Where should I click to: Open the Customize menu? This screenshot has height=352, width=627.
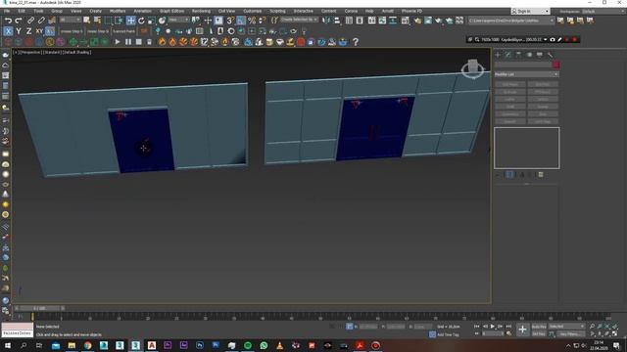pyautogui.click(x=253, y=11)
